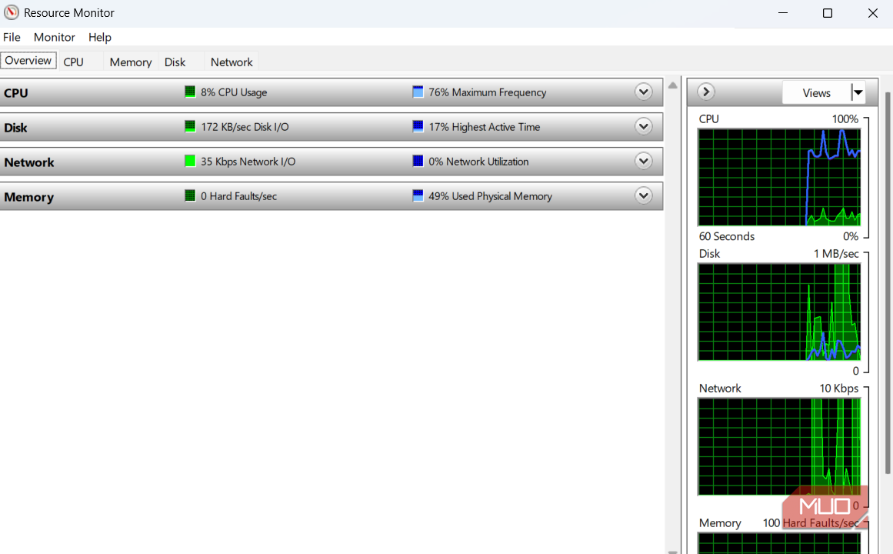
Task: Expand the Network section chevron
Action: (x=644, y=162)
